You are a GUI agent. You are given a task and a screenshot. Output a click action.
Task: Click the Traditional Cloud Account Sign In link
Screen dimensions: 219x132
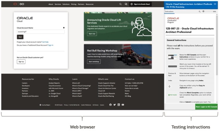51,45
